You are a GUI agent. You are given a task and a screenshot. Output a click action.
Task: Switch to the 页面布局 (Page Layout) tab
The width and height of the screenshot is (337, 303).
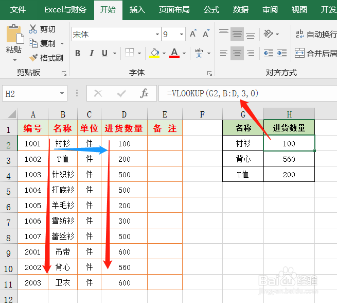(x=174, y=9)
